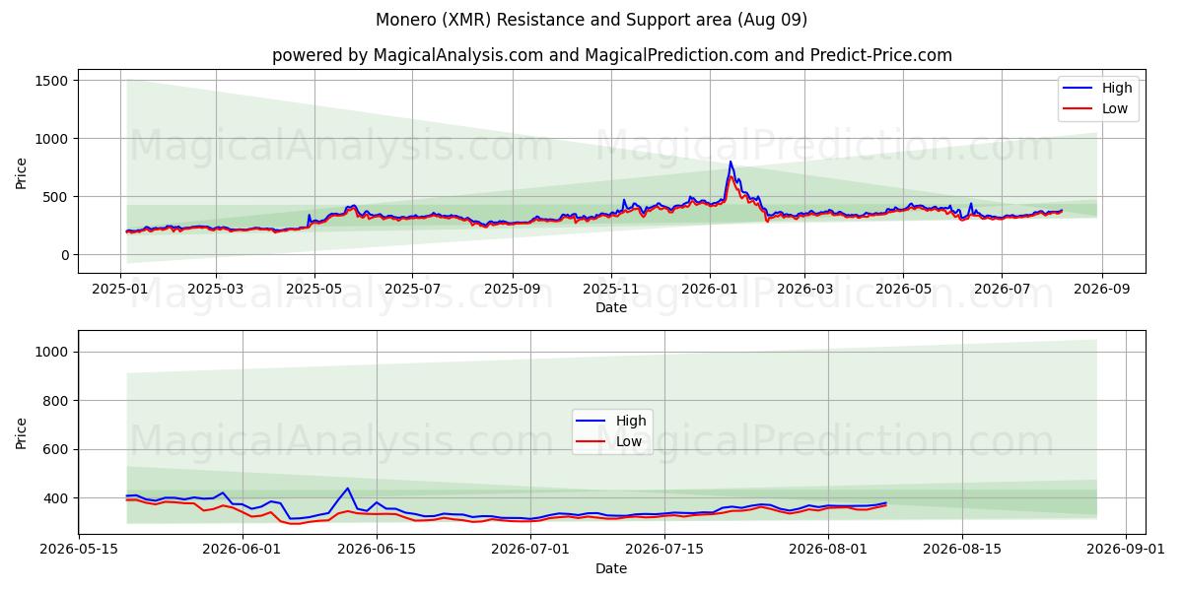1183x591 pixels.
Task: Click the '2026-07-15' x-axis tick label
Action: pos(664,551)
